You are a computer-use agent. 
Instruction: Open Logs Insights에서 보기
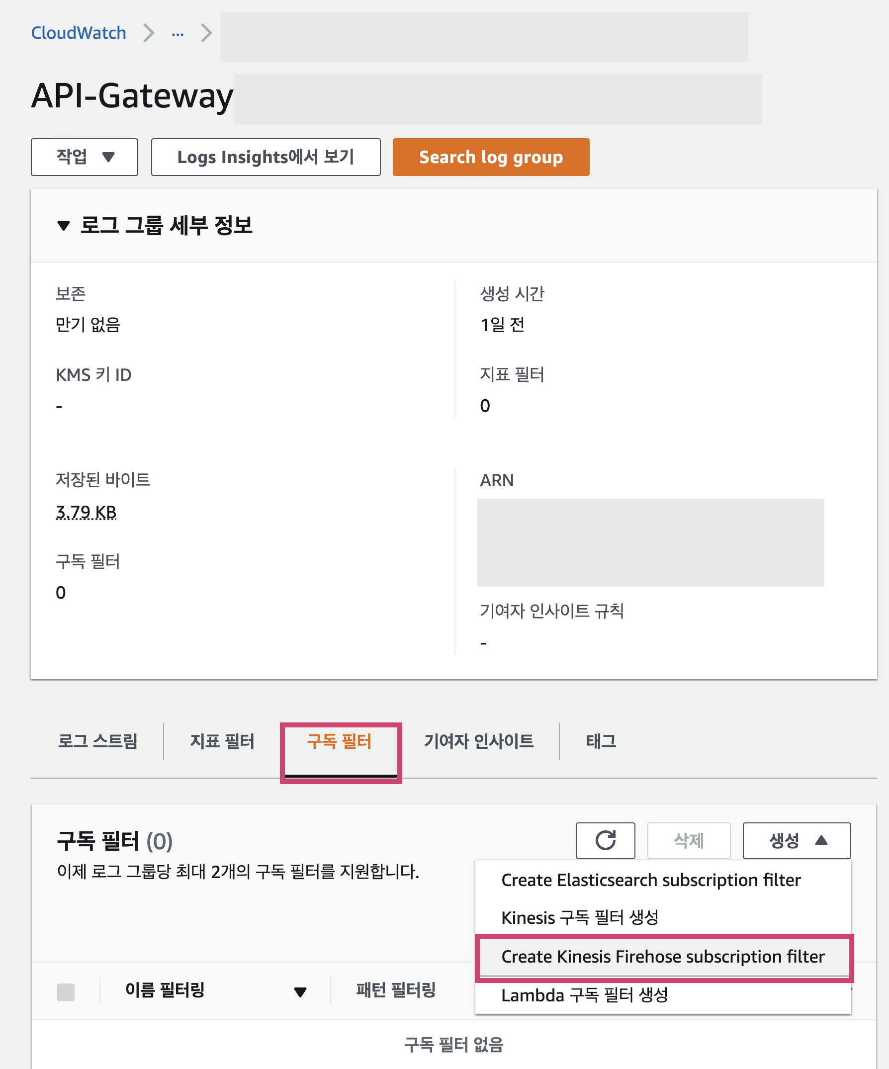(x=266, y=157)
